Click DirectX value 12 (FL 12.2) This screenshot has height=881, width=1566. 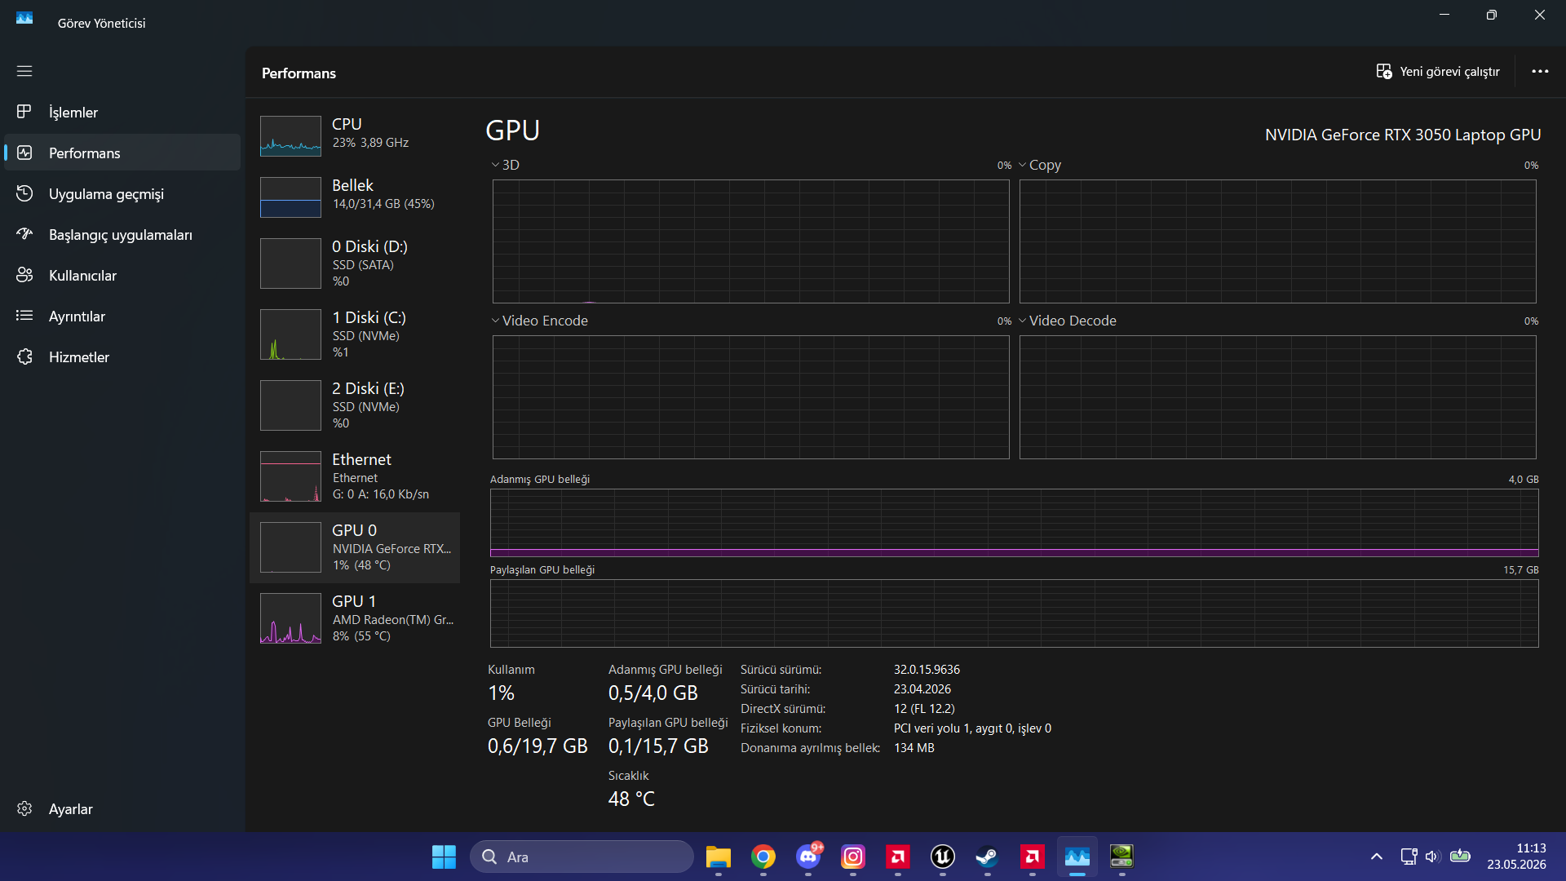coord(924,709)
